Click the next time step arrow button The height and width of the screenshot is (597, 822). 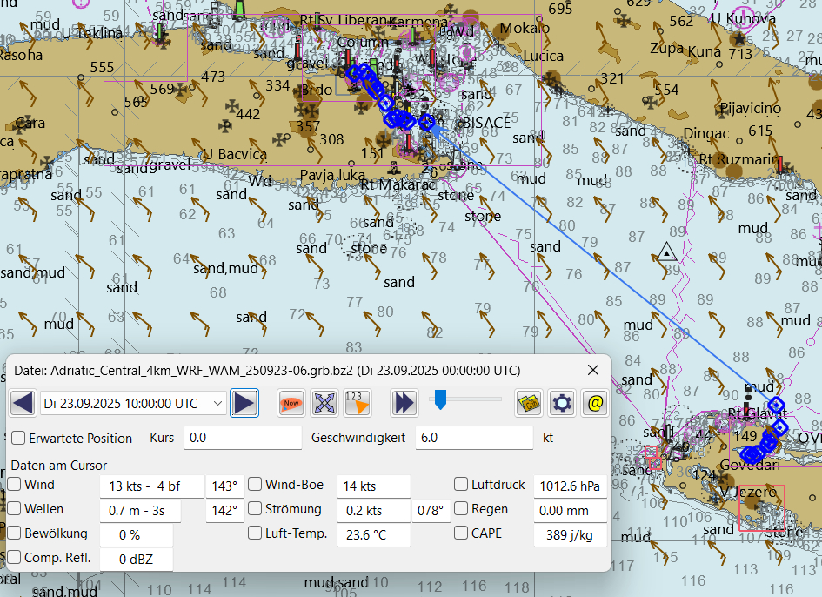244,403
